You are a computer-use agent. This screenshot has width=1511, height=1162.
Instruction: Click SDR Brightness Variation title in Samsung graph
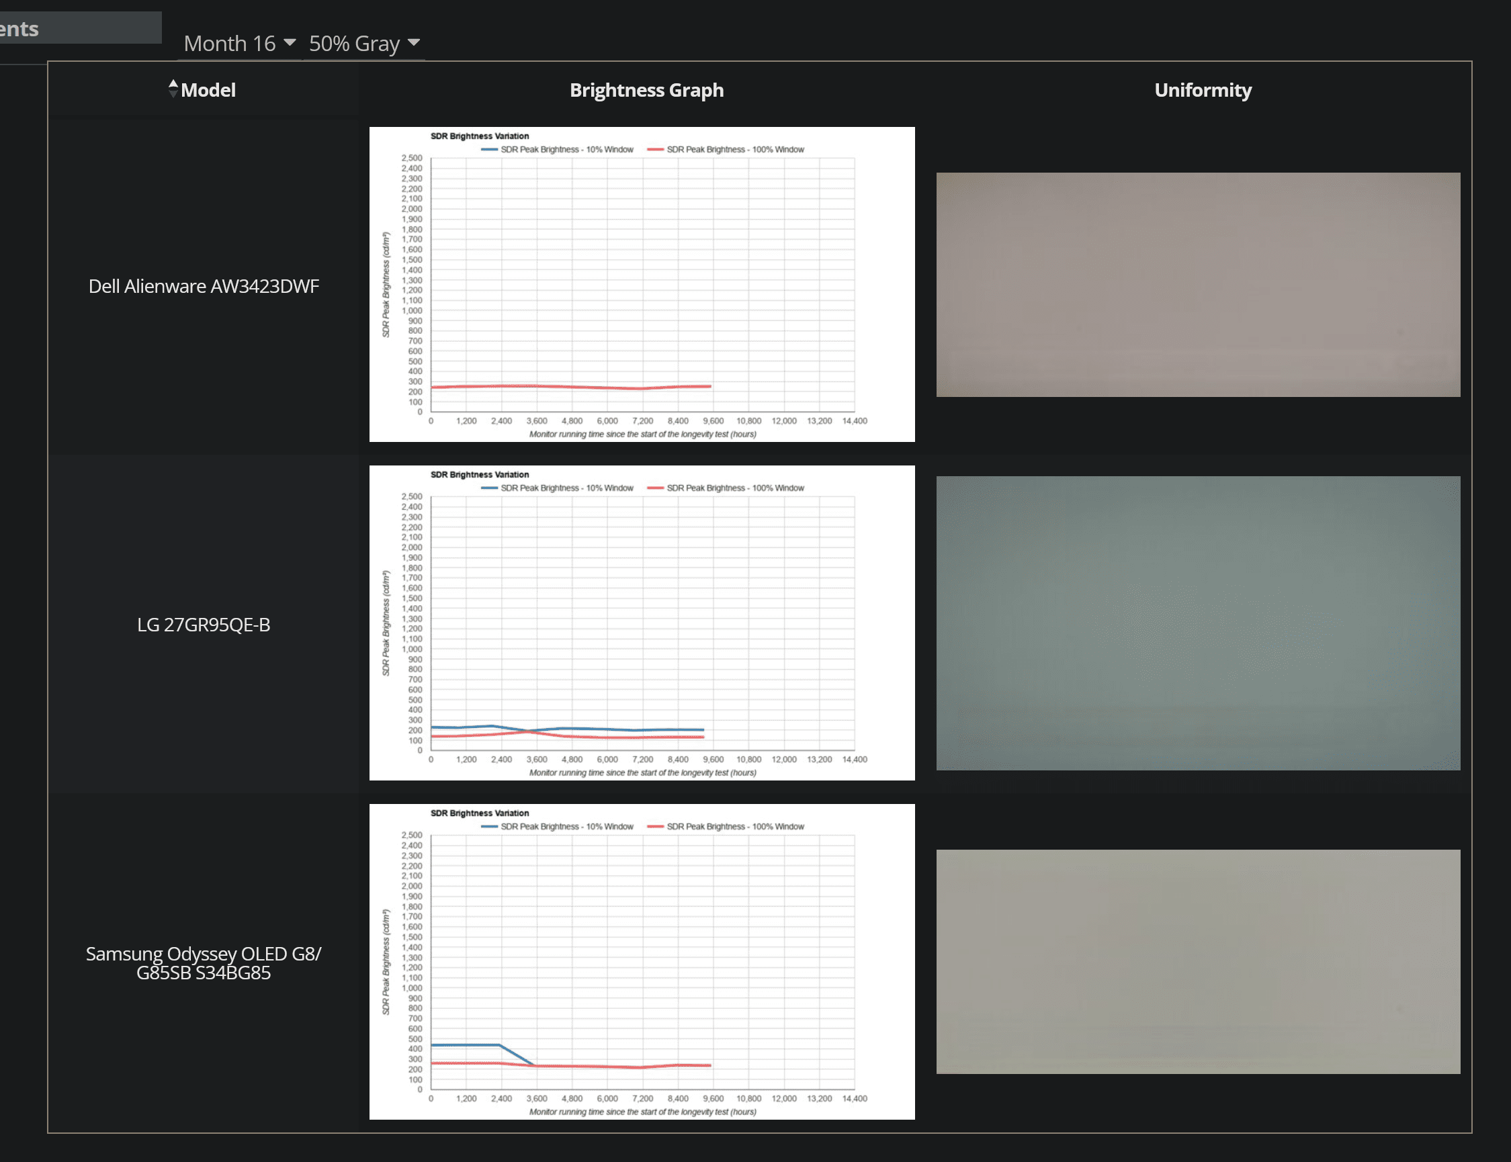click(480, 813)
